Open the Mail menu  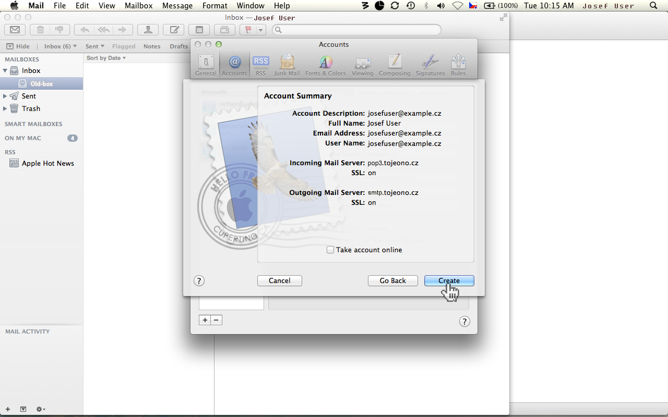click(x=36, y=6)
